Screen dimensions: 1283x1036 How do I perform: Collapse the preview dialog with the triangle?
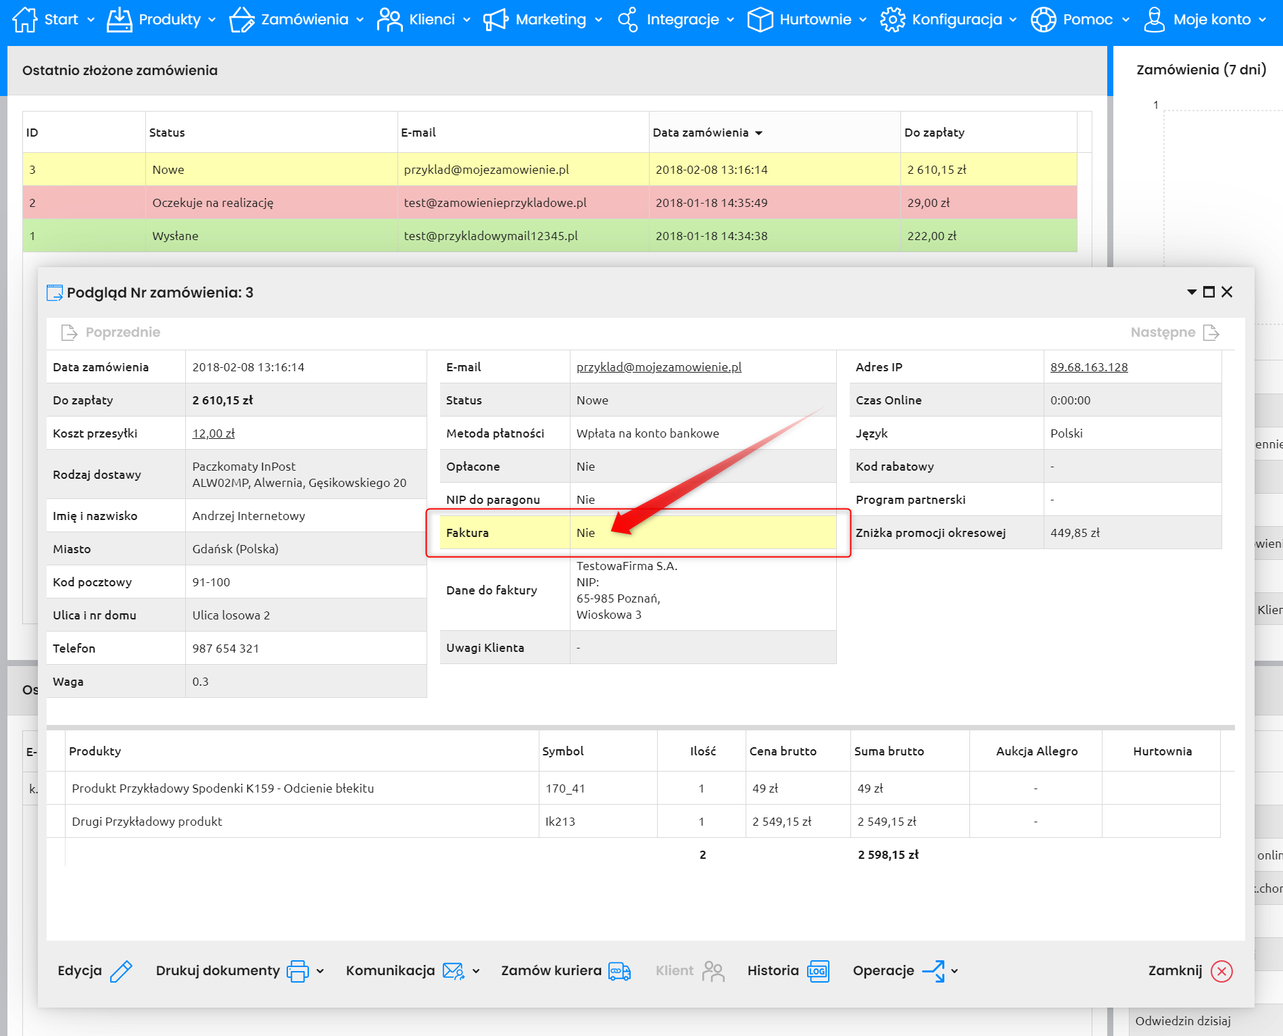tap(1192, 292)
